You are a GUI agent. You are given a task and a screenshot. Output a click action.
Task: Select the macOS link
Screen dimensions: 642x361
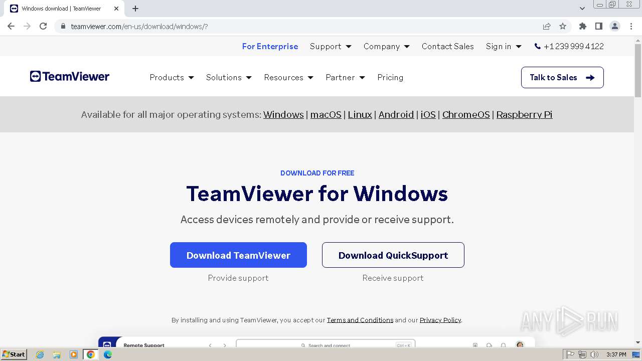pos(326,114)
